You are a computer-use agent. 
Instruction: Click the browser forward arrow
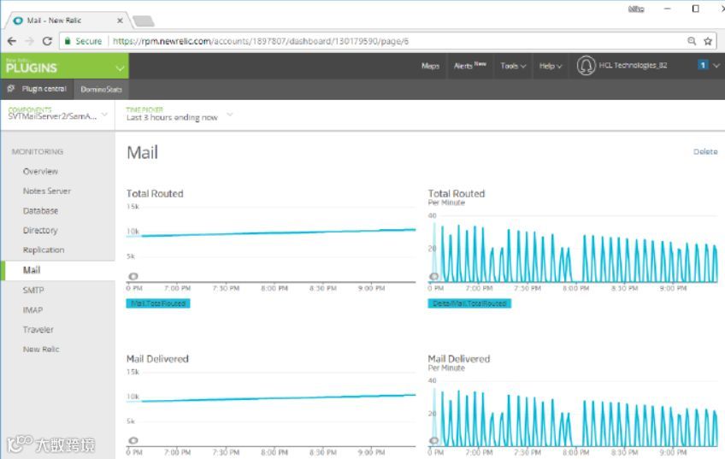tap(30, 41)
